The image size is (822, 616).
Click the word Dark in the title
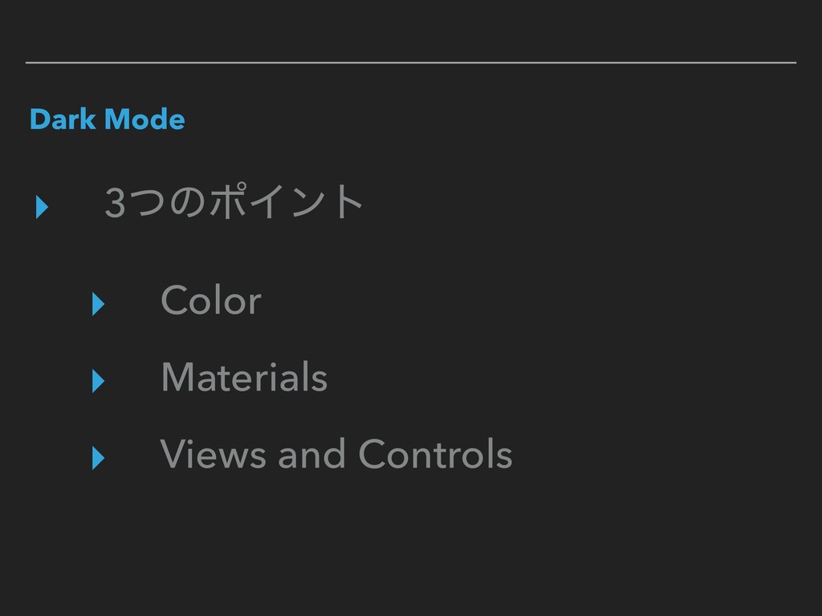pos(63,119)
